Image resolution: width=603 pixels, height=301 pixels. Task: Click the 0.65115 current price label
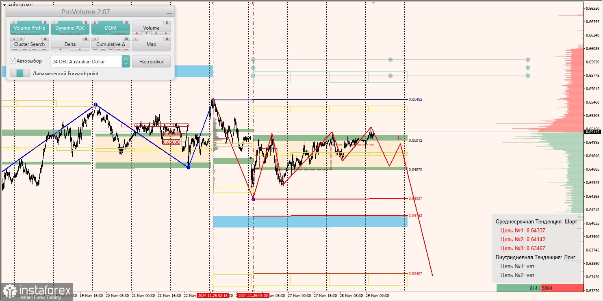pos(593,132)
